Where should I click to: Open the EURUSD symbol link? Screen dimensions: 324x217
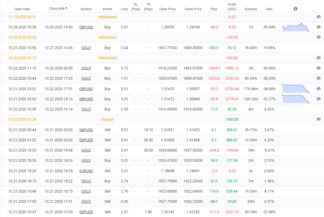point(86,171)
